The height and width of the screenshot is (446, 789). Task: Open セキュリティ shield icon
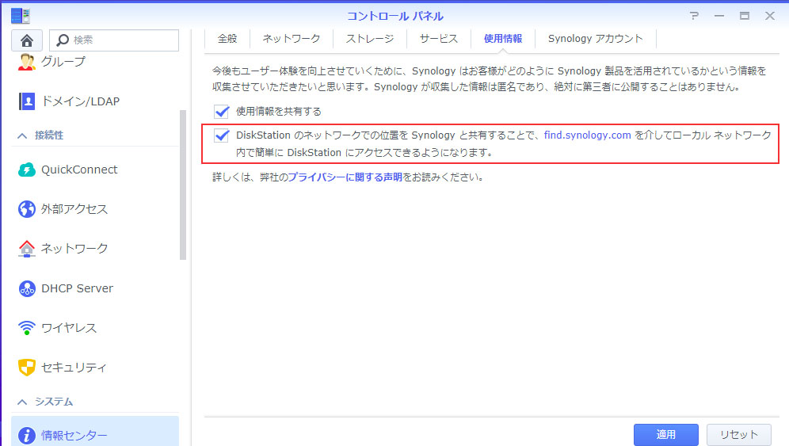tap(27, 368)
